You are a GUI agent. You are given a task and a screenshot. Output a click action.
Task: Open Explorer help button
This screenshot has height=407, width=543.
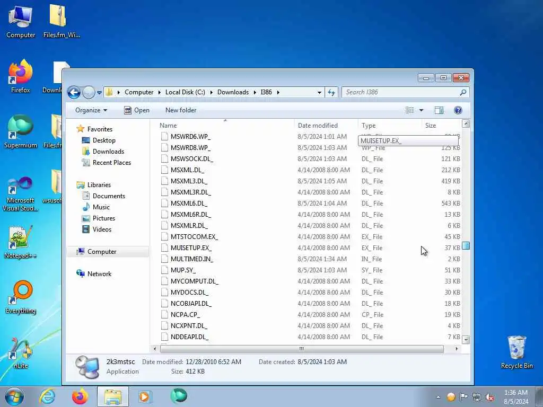[458, 110]
